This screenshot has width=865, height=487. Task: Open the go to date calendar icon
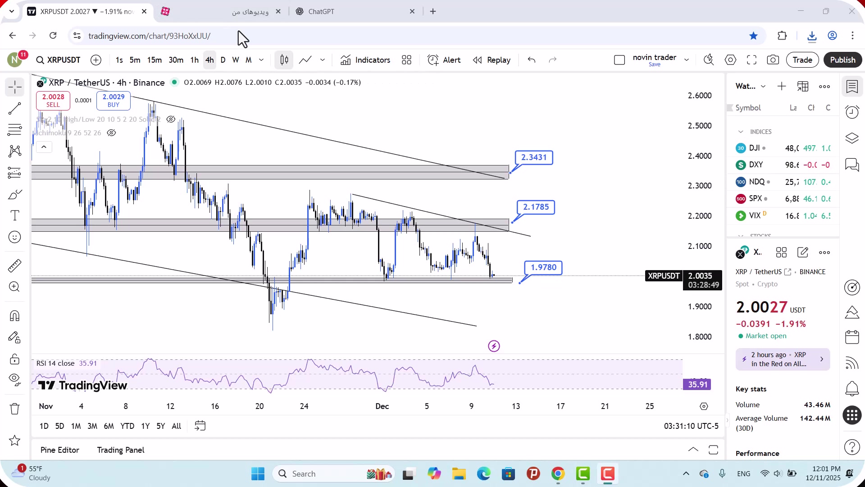pos(200,426)
